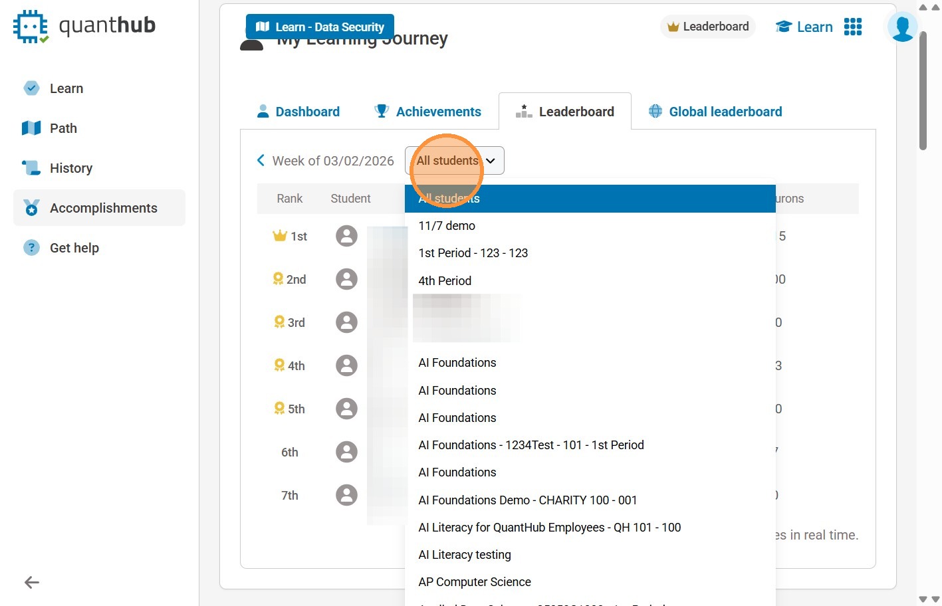Image resolution: width=942 pixels, height=606 pixels.
Task: Click the quanthub logo icon
Action: tap(31, 27)
